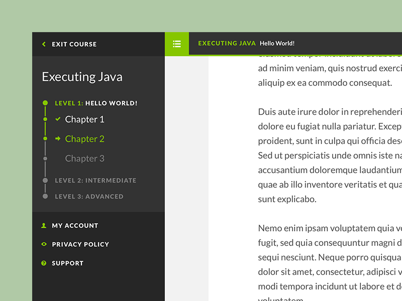Open MY ACCOUNT from sidebar menu

click(x=75, y=225)
